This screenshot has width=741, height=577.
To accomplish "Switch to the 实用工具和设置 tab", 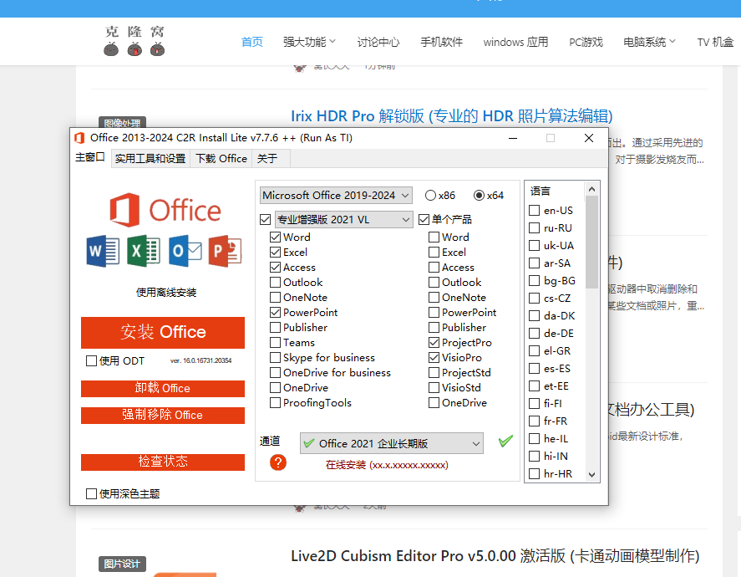I will click(150, 158).
